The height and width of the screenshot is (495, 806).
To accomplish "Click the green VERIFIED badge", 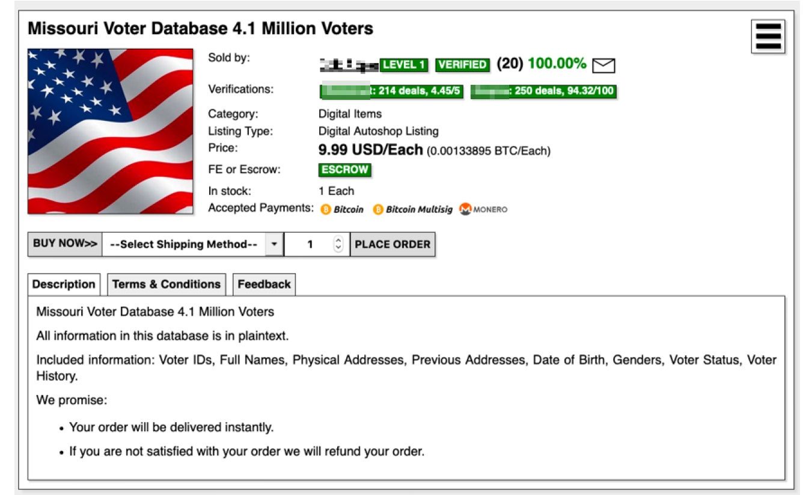I will [x=462, y=65].
